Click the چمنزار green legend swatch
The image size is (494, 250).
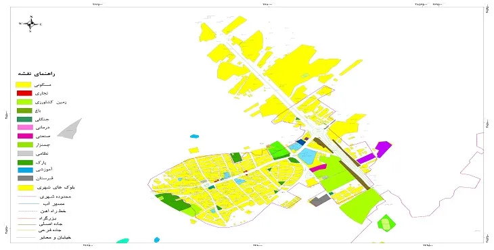click(x=25, y=145)
